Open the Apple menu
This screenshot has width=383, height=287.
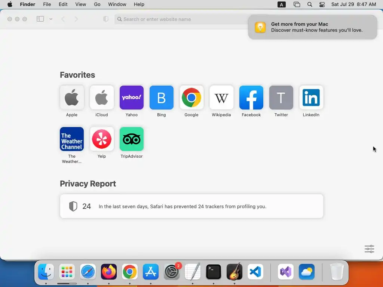[x=10, y=4]
